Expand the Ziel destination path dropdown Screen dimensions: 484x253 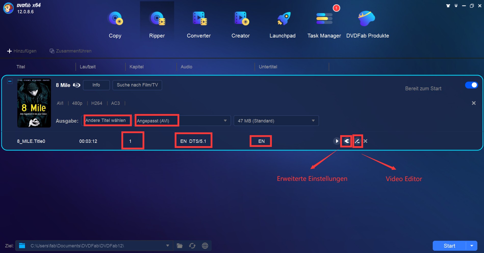[168, 246]
